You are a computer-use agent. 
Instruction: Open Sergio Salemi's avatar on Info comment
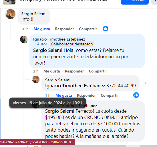click(x=10, y=14)
